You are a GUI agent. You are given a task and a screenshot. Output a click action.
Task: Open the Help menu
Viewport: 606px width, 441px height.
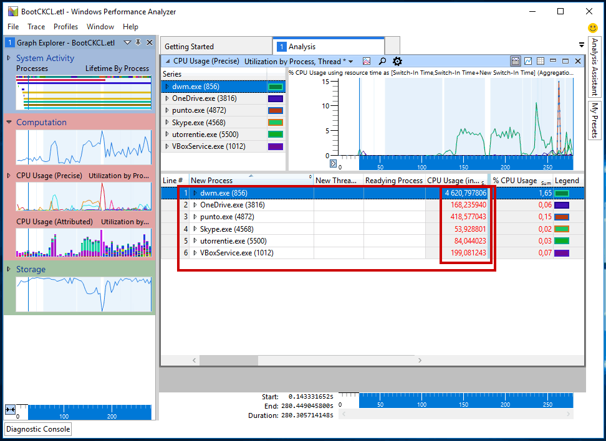point(131,27)
